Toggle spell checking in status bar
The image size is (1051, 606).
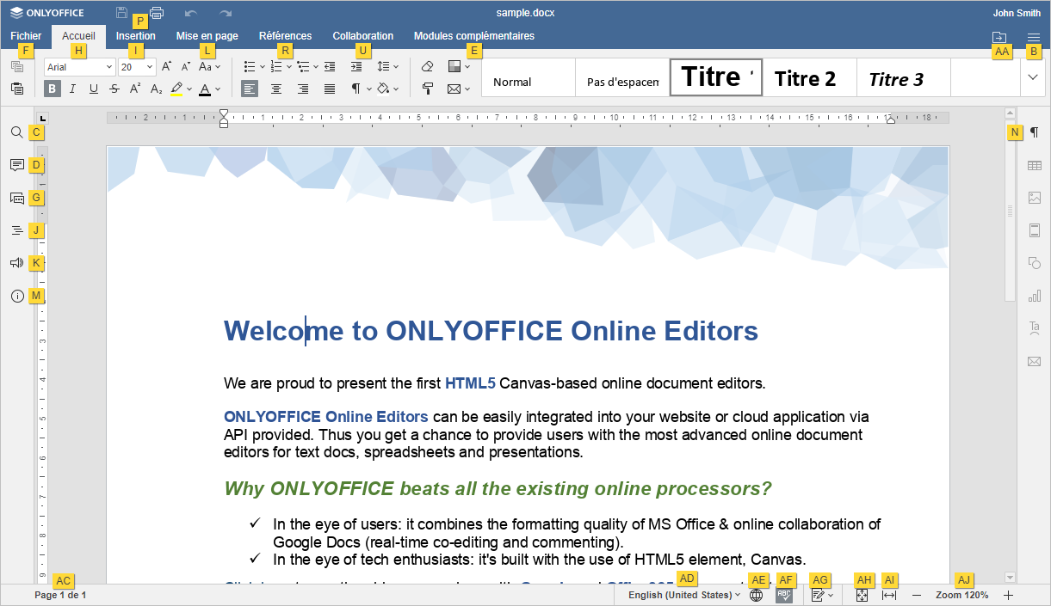point(784,595)
